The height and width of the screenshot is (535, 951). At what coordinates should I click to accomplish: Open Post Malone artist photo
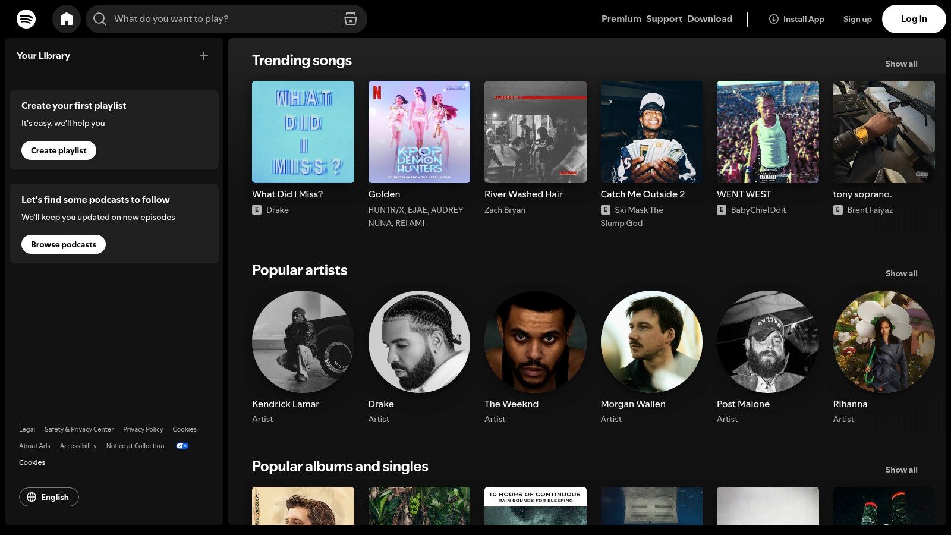[x=768, y=342]
